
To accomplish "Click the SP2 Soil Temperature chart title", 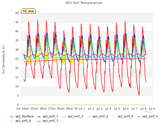I will point(84,3).
